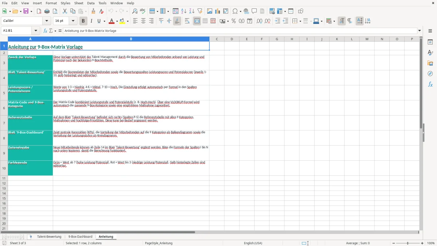Switch to 9-Box-Dashboard sheet tab
Viewport: 437px width, 246px height.
click(80, 237)
